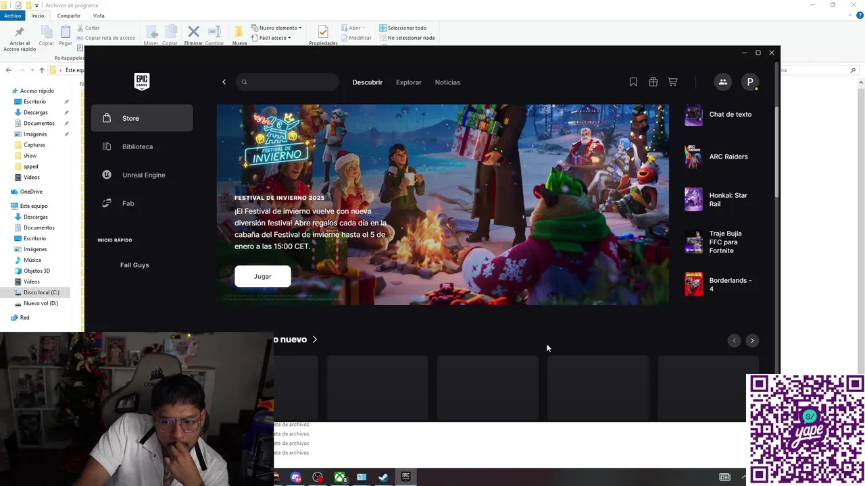Click Anclar al Acceso rápido in Explorer

20,39
